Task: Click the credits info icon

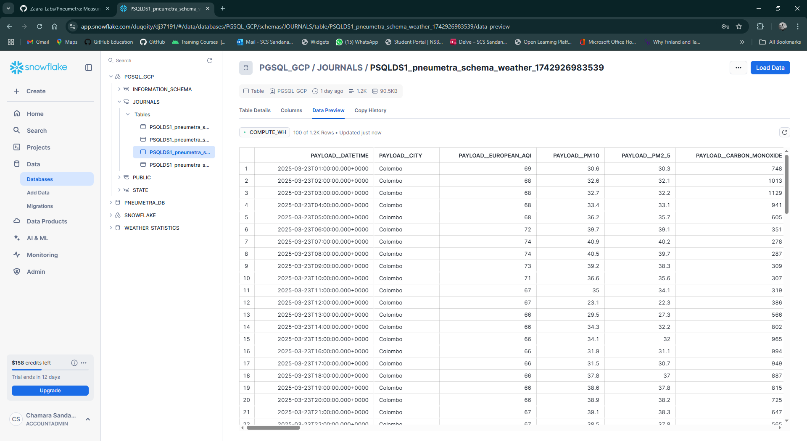Action: tap(74, 363)
